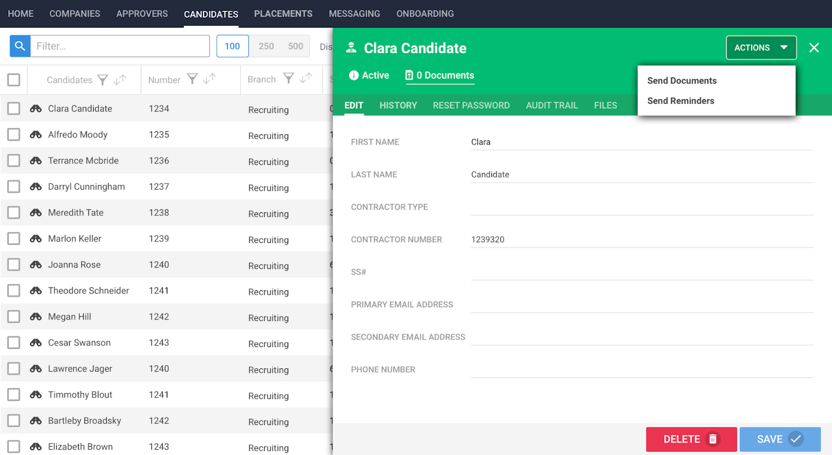Switch to the Audit Trail tab
The image size is (832, 455).
tap(552, 106)
